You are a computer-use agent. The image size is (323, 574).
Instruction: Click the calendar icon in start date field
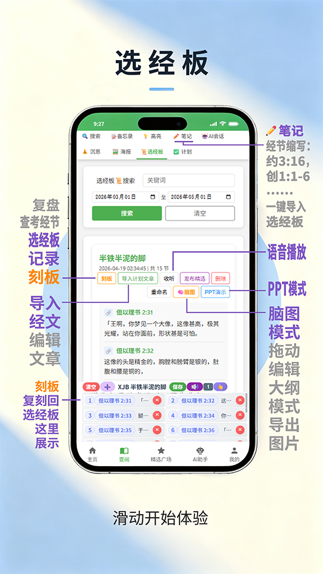[153, 197]
